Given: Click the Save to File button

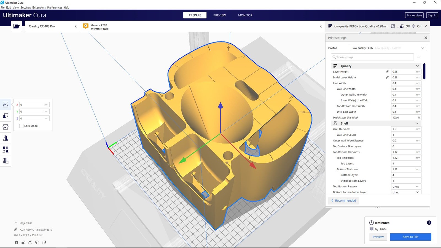Looking at the screenshot, I should point(410,237).
